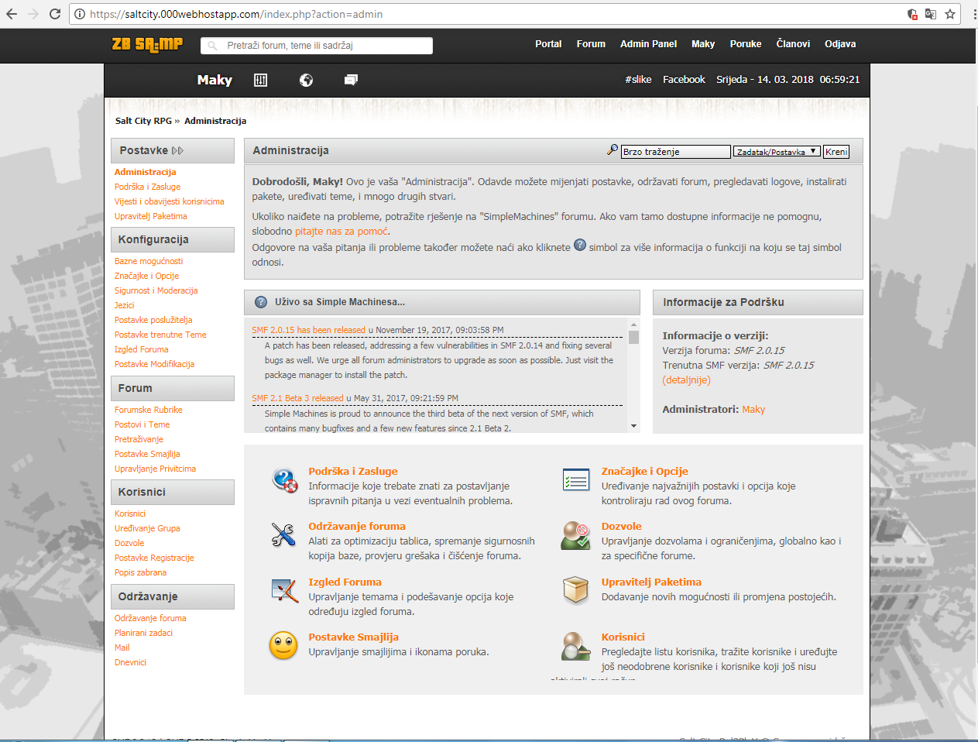Click the wrench icon for forum maintenance
The height and width of the screenshot is (742, 978).
[x=283, y=534]
